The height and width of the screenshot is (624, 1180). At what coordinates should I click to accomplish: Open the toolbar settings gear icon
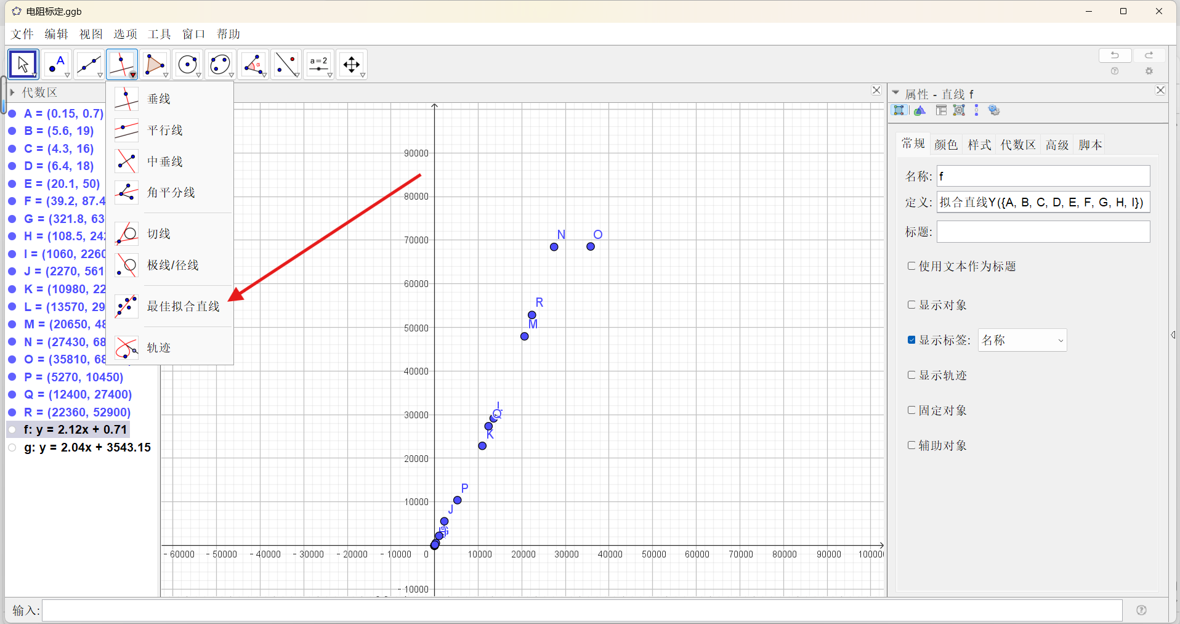click(1149, 71)
